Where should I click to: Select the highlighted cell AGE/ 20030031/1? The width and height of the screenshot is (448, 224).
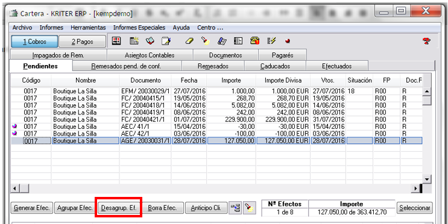pyautogui.click(x=145, y=141)
